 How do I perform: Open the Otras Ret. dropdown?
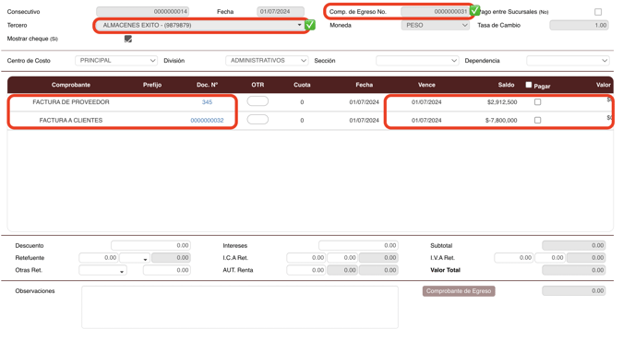pyautogui.click(x=102, y=270)
